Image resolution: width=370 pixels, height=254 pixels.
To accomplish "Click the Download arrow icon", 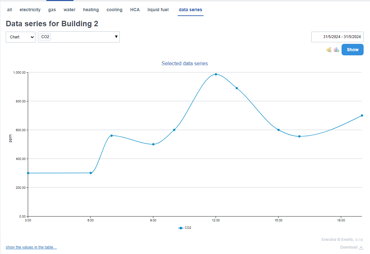I will tap(361, 247).
